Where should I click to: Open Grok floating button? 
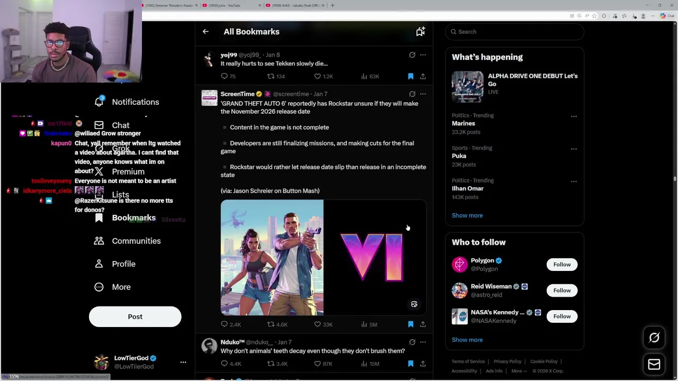(x=654, y=338)
